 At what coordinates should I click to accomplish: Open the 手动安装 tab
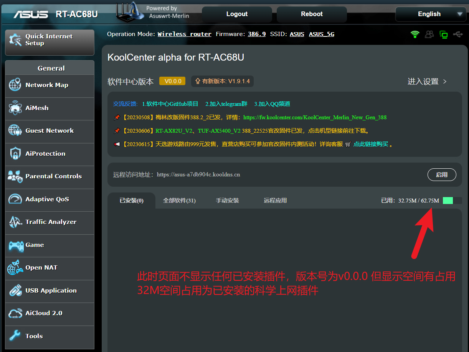[x=227, y=200]
